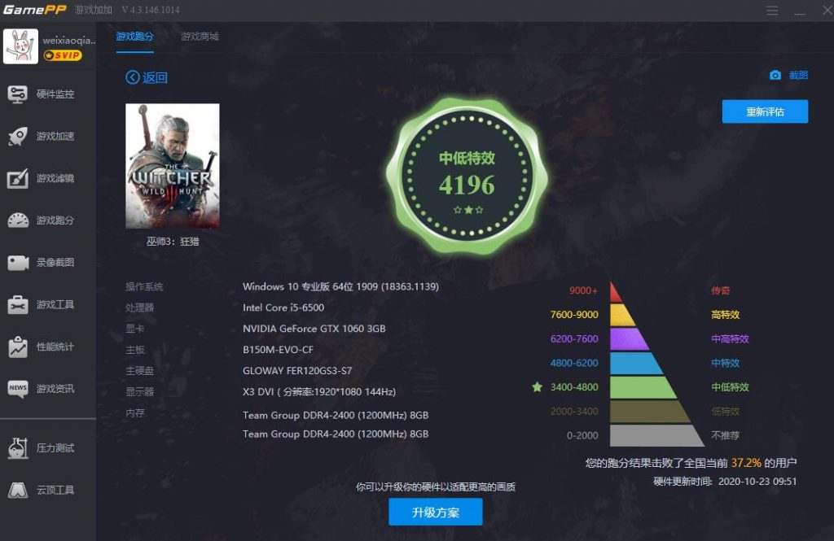Click the blue 4800-6200 pyramid tier

tap(635, 363)
